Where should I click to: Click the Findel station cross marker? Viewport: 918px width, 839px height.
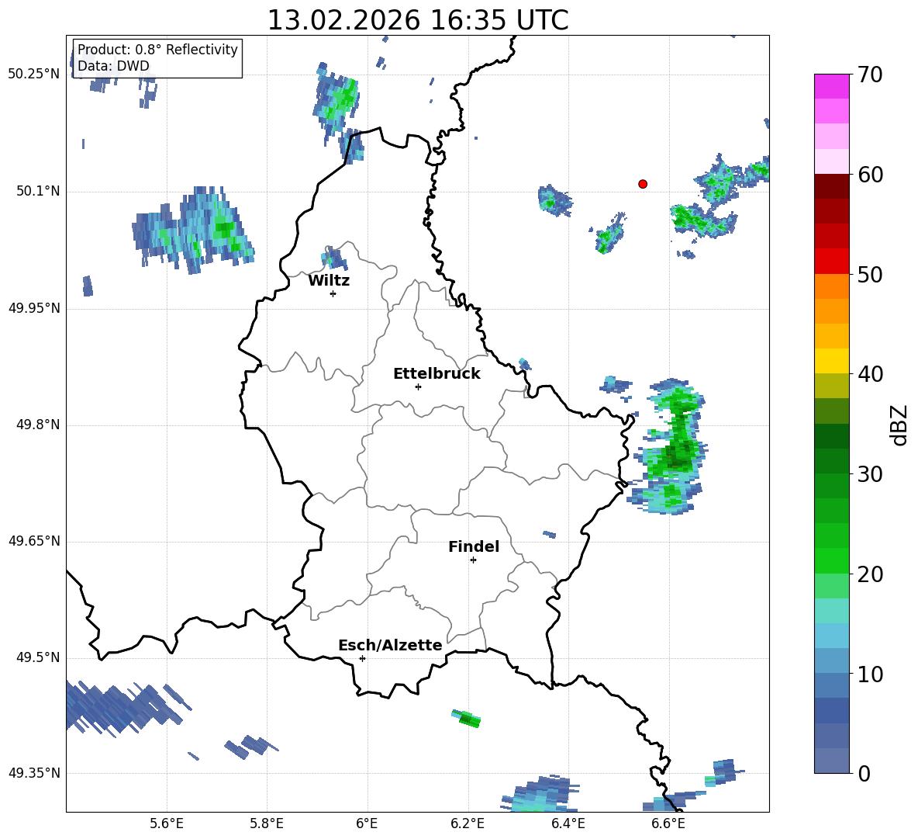pyautogui.click(x=473, y=560)
